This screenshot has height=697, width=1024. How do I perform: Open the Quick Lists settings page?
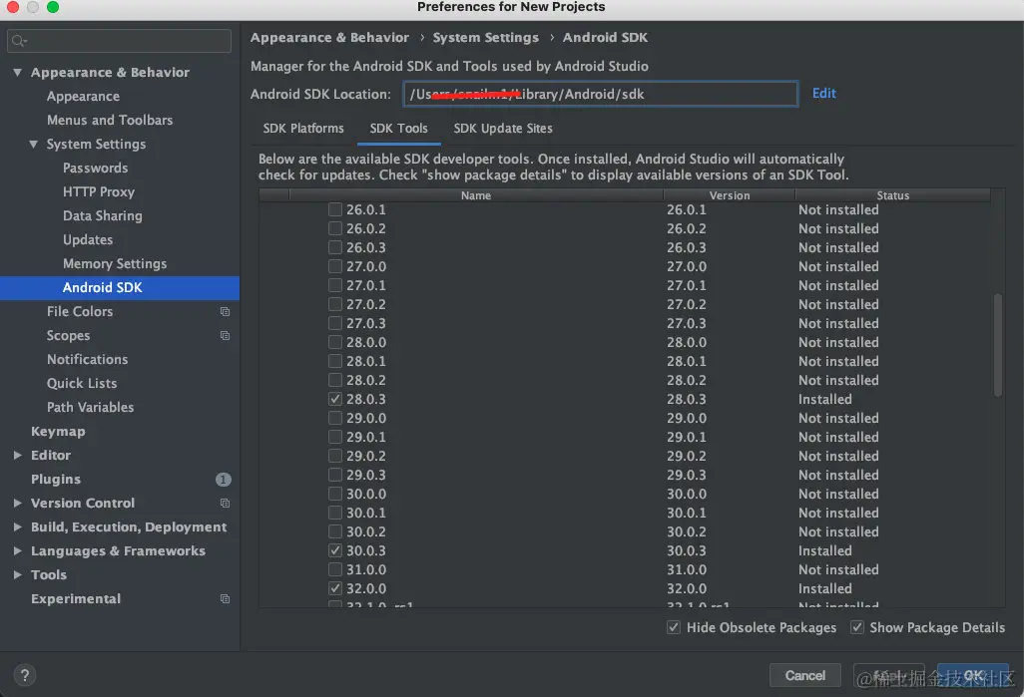82,384
